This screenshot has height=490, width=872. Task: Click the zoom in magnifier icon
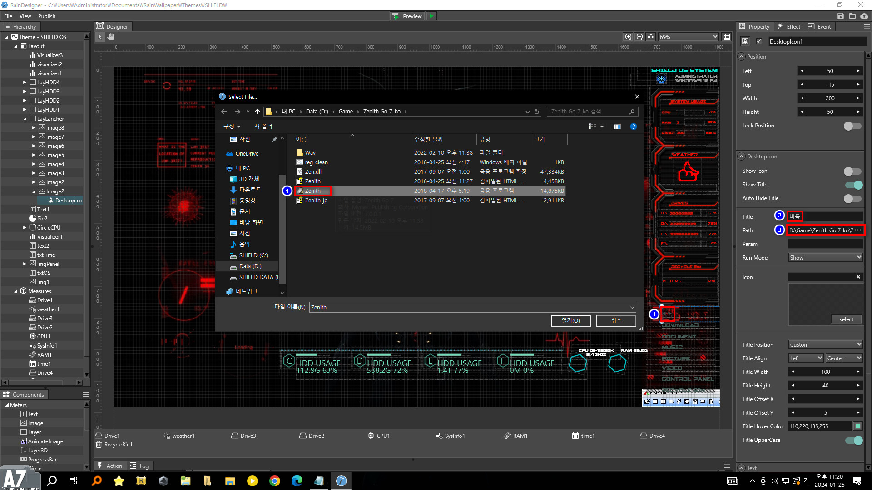628,37
